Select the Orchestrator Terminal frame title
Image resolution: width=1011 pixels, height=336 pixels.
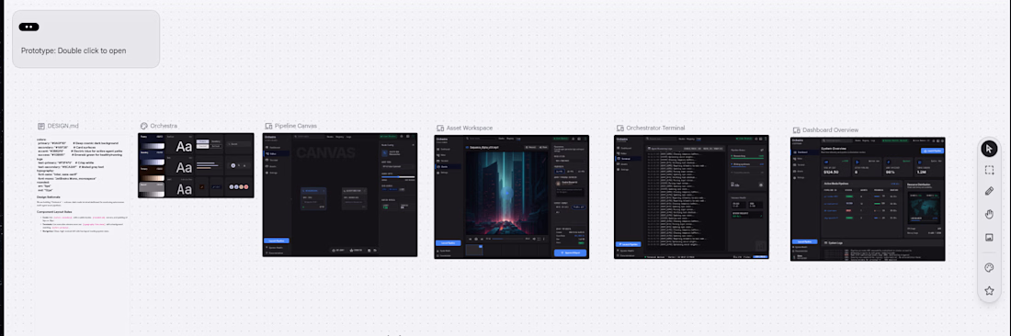pos(655,129)
